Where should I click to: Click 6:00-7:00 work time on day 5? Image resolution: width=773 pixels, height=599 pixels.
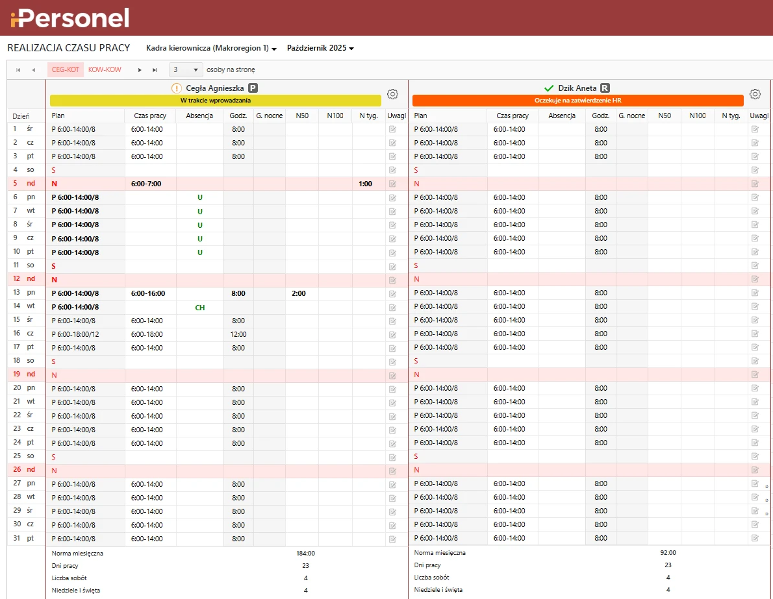pyautogui.click(x=146, y=184)
